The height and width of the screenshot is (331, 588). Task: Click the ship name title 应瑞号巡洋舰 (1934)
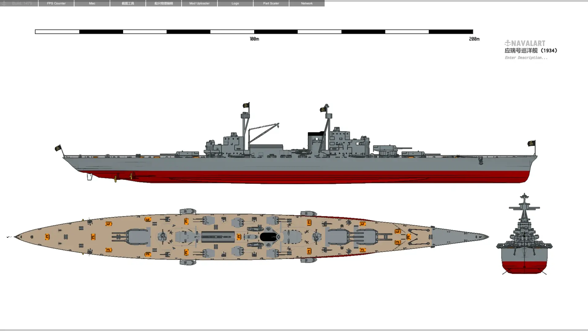click(531, 51)
